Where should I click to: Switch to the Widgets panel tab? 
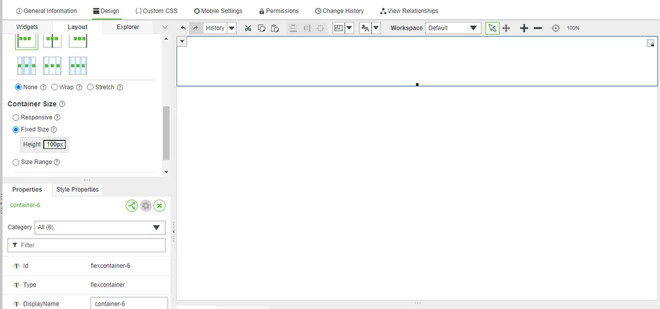tap(27, 27)
